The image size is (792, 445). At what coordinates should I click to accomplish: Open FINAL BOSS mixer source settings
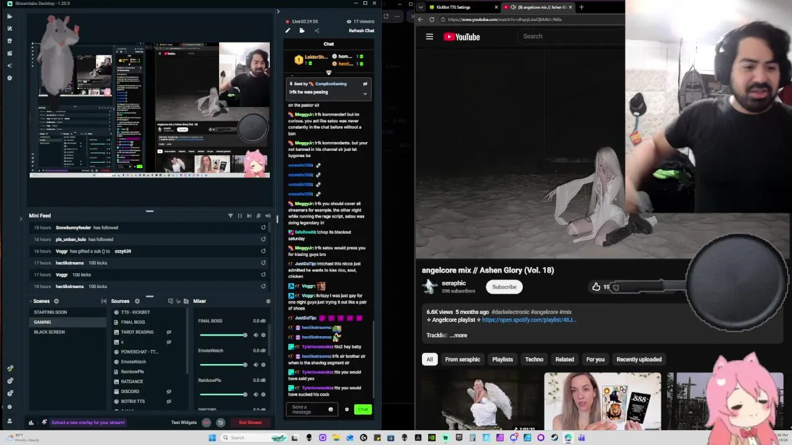coord(264,335)
